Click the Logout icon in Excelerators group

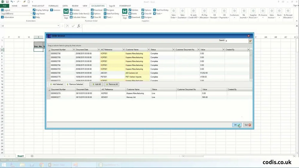click(x=2, y=10)
